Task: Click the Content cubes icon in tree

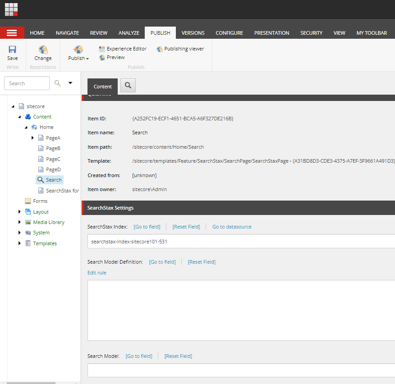Action: [28, 117]
